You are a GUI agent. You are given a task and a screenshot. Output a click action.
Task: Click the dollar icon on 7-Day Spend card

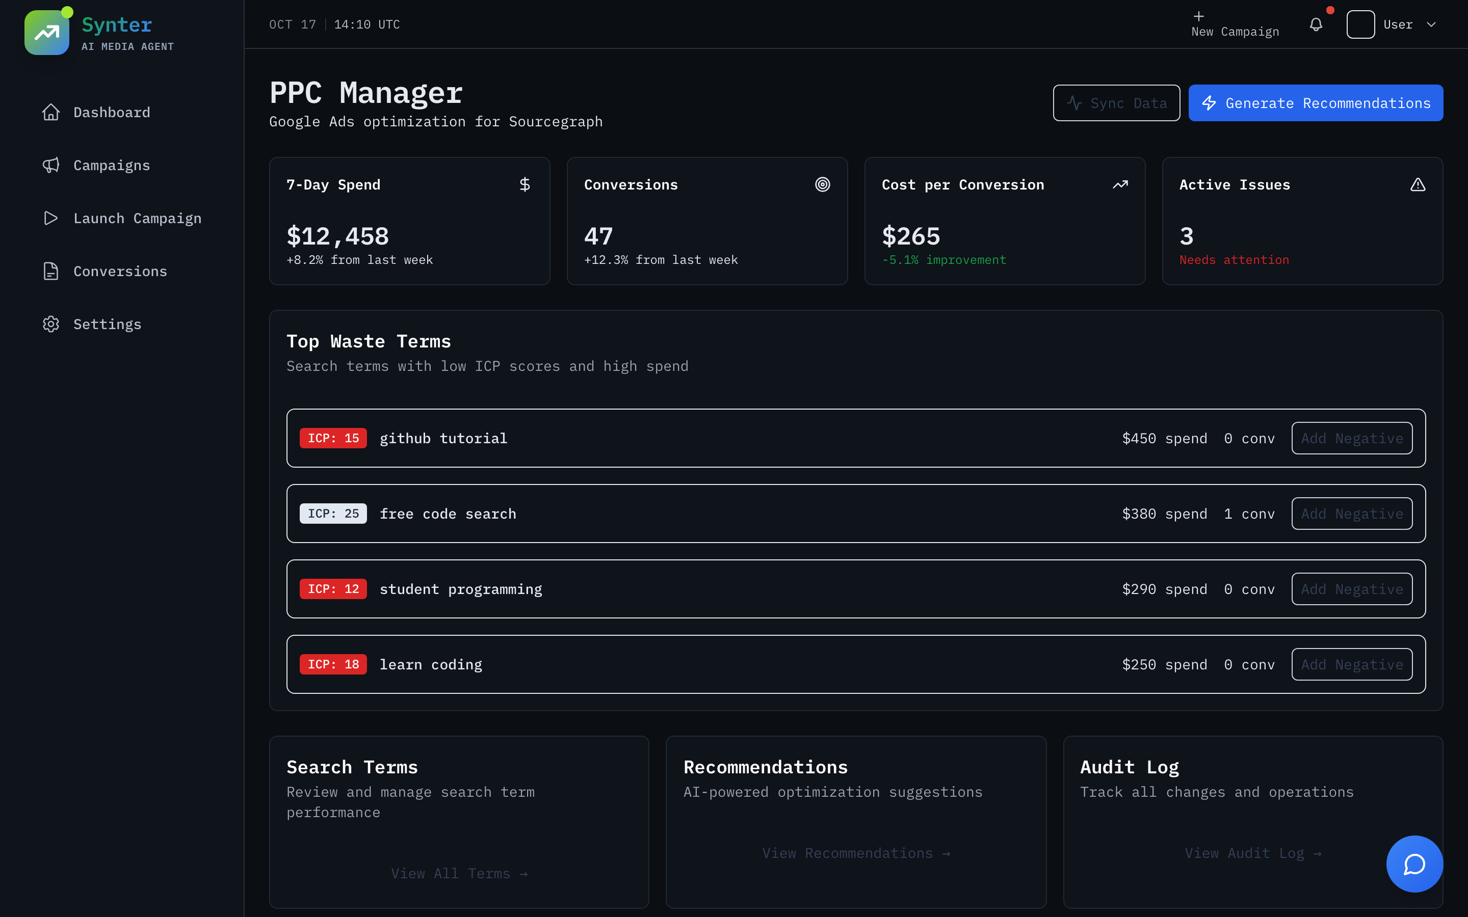(525, 184)
